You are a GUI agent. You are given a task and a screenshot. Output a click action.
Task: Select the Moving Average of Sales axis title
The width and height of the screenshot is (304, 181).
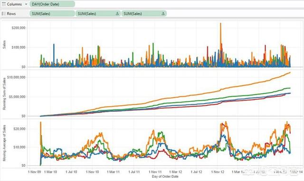(4, 143)
